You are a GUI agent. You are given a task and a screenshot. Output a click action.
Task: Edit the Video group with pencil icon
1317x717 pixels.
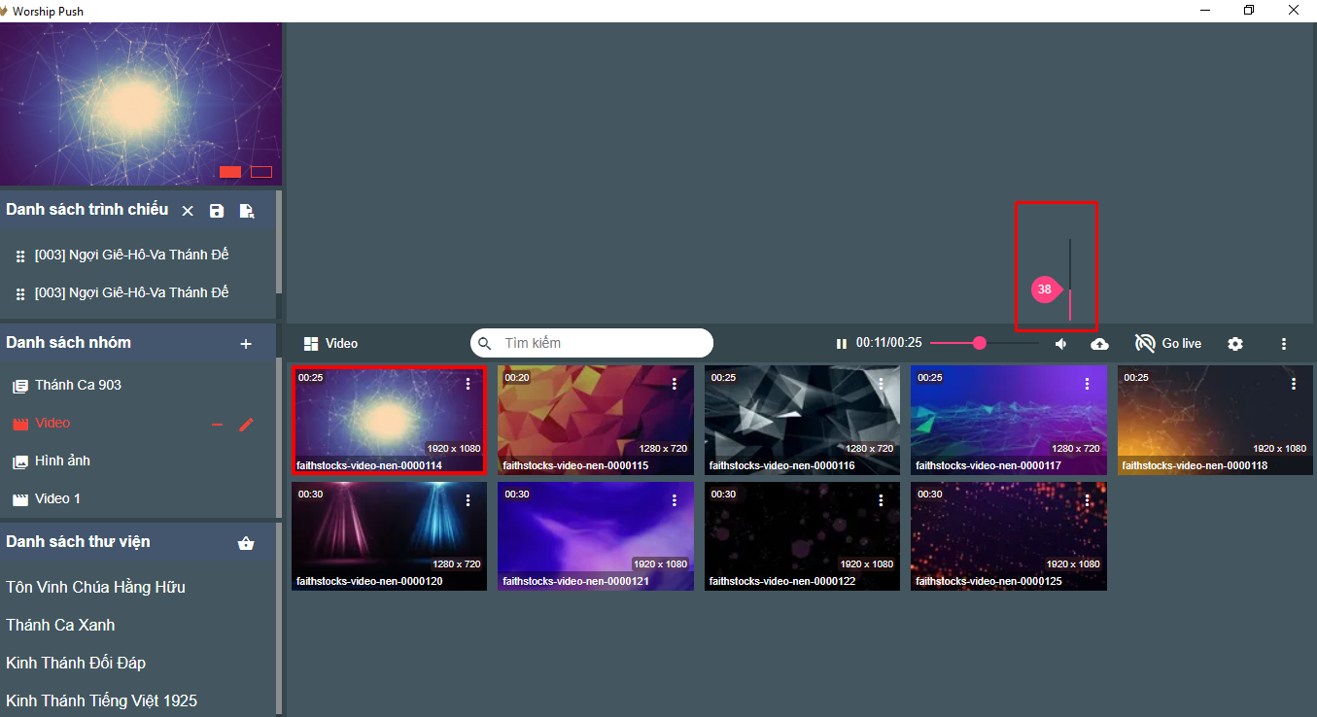pos(246,425)
